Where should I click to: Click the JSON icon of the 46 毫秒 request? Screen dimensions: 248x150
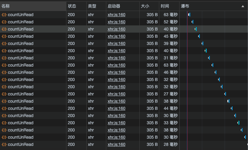4,72
